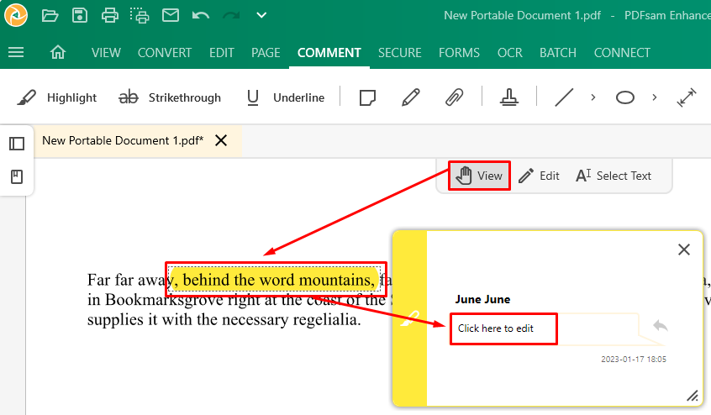Select the COMMENT tab
The width and height of the screenshot is (711, 415).
point(329,53)
